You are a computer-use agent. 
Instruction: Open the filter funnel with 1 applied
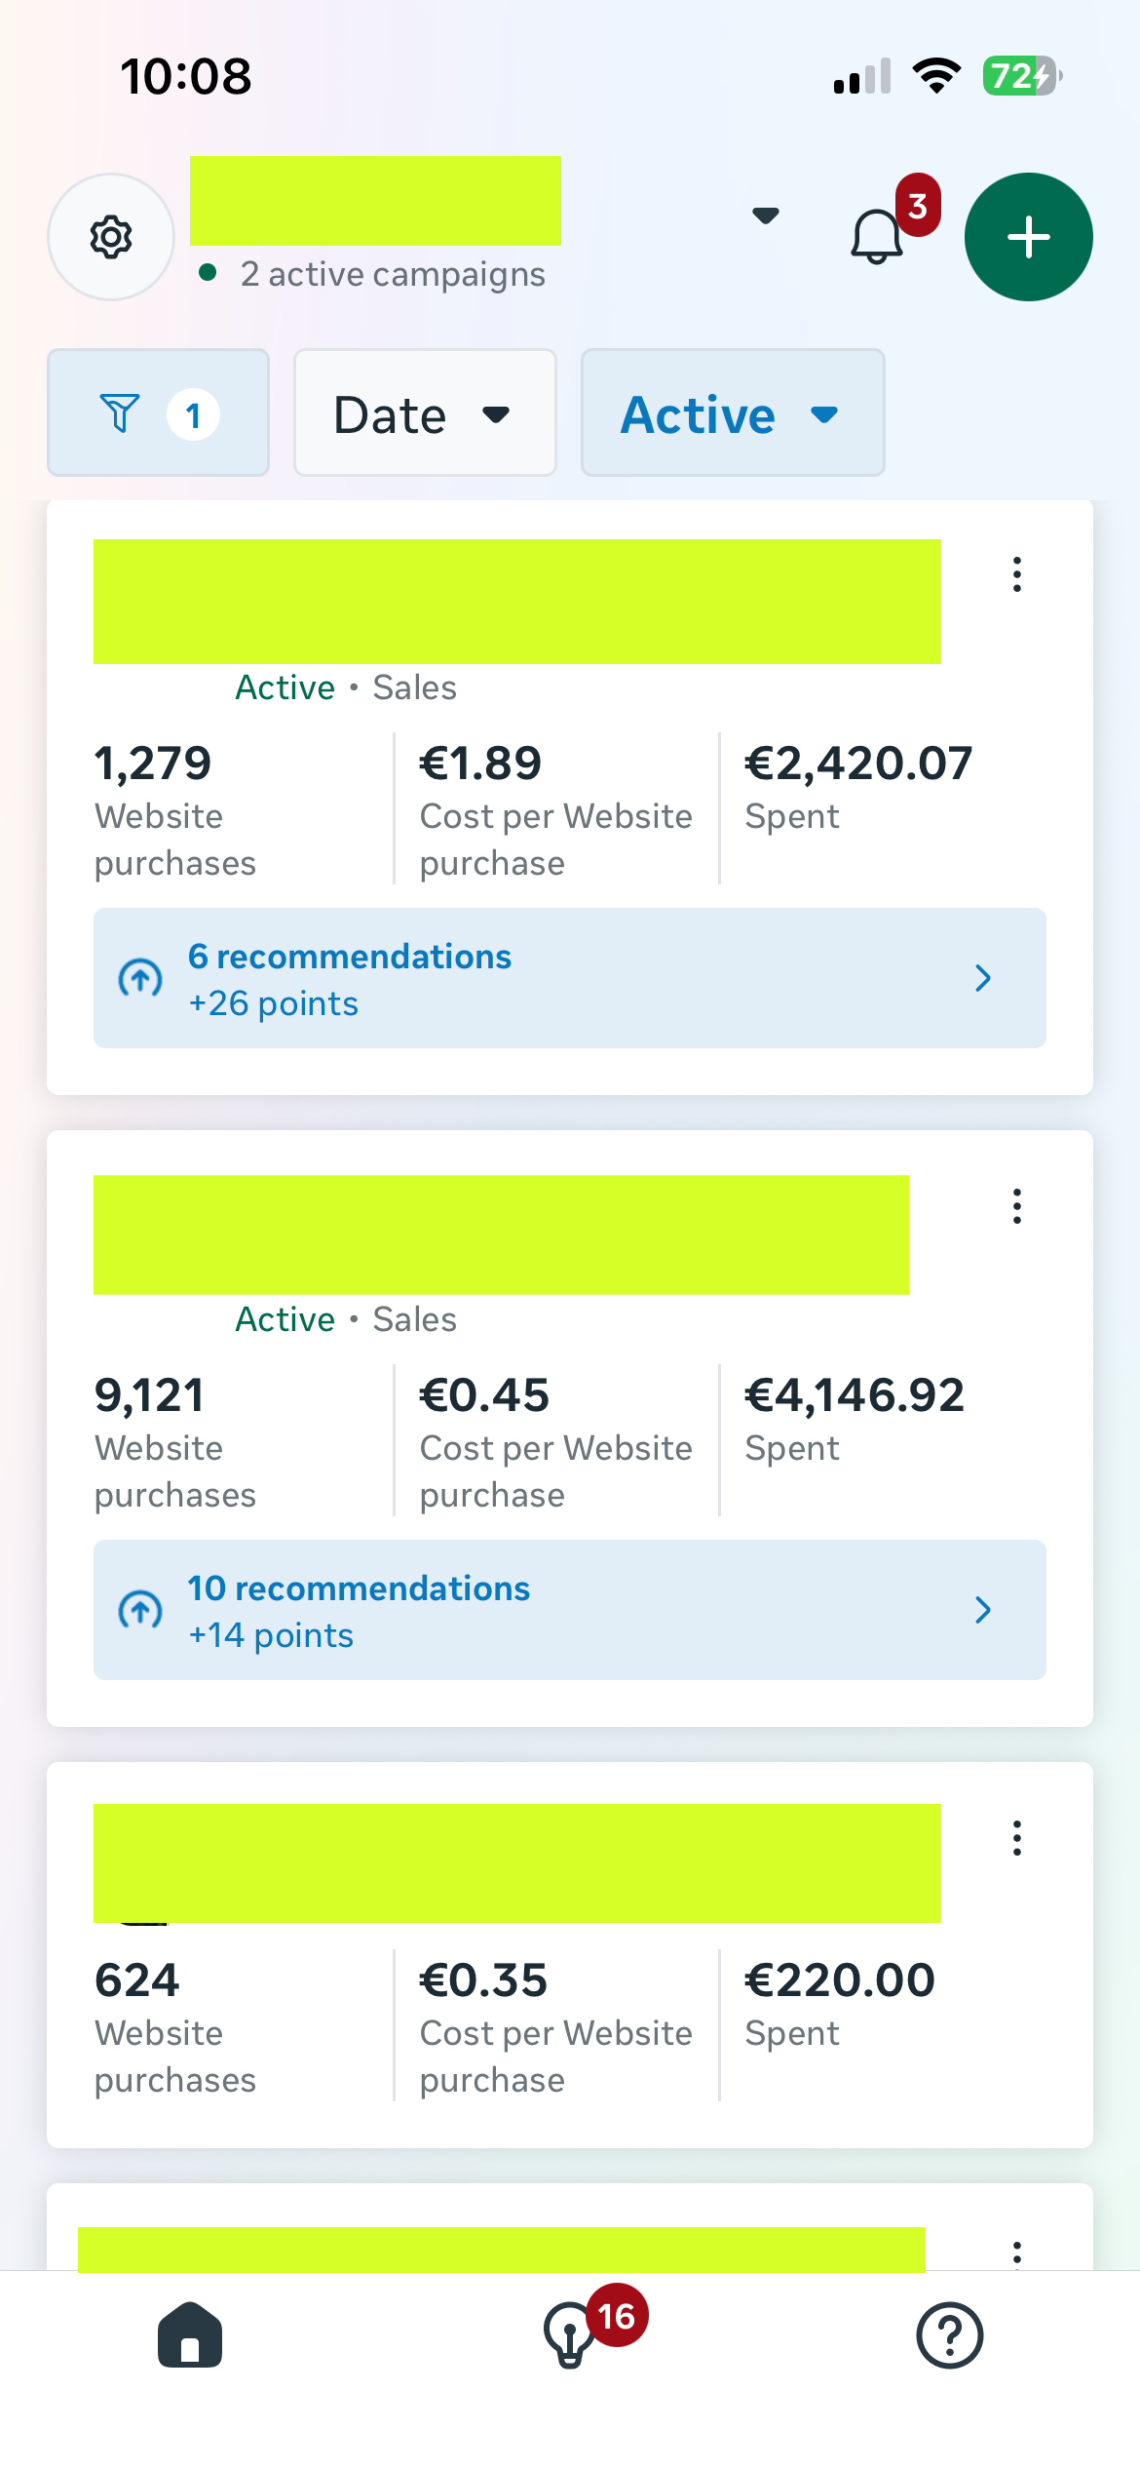(158, 413)
